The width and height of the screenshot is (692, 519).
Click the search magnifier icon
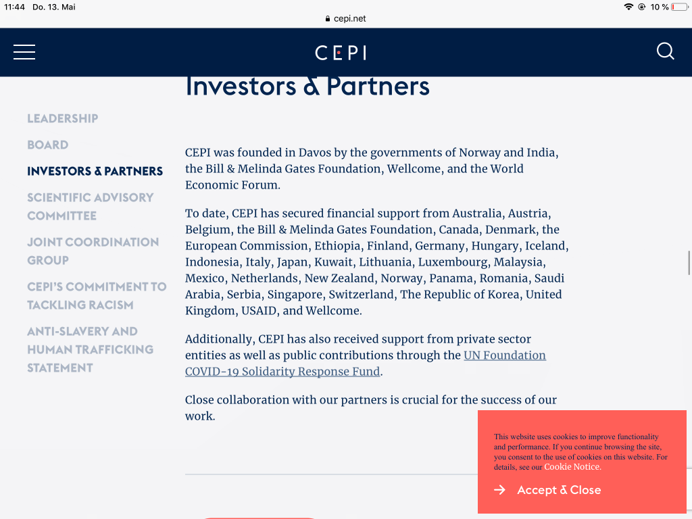coord(665,51)
